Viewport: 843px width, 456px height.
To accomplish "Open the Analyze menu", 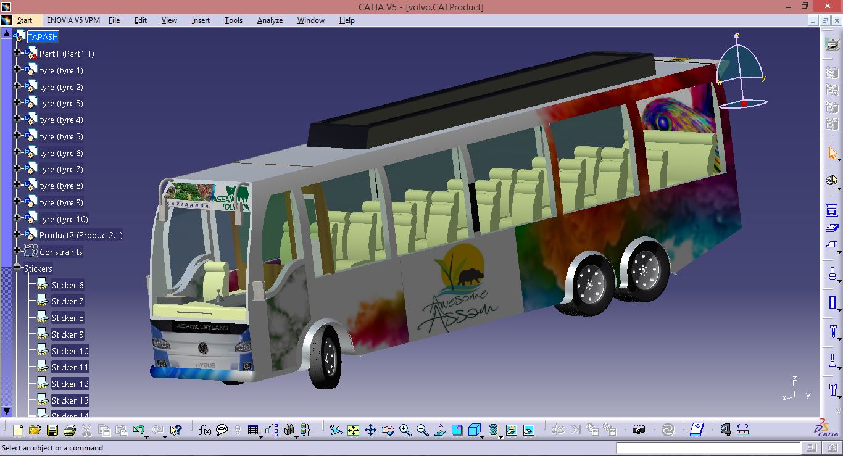I will coord(270,20).
